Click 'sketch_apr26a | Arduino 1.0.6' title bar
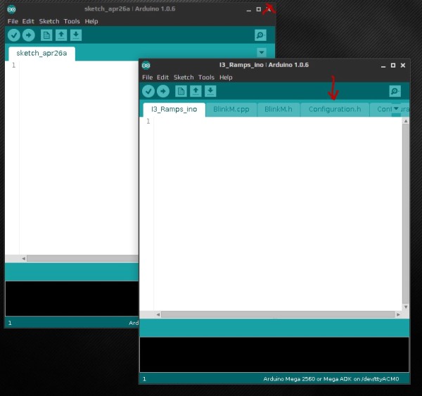This screenshot has width=422, height=396. (129, 9)
